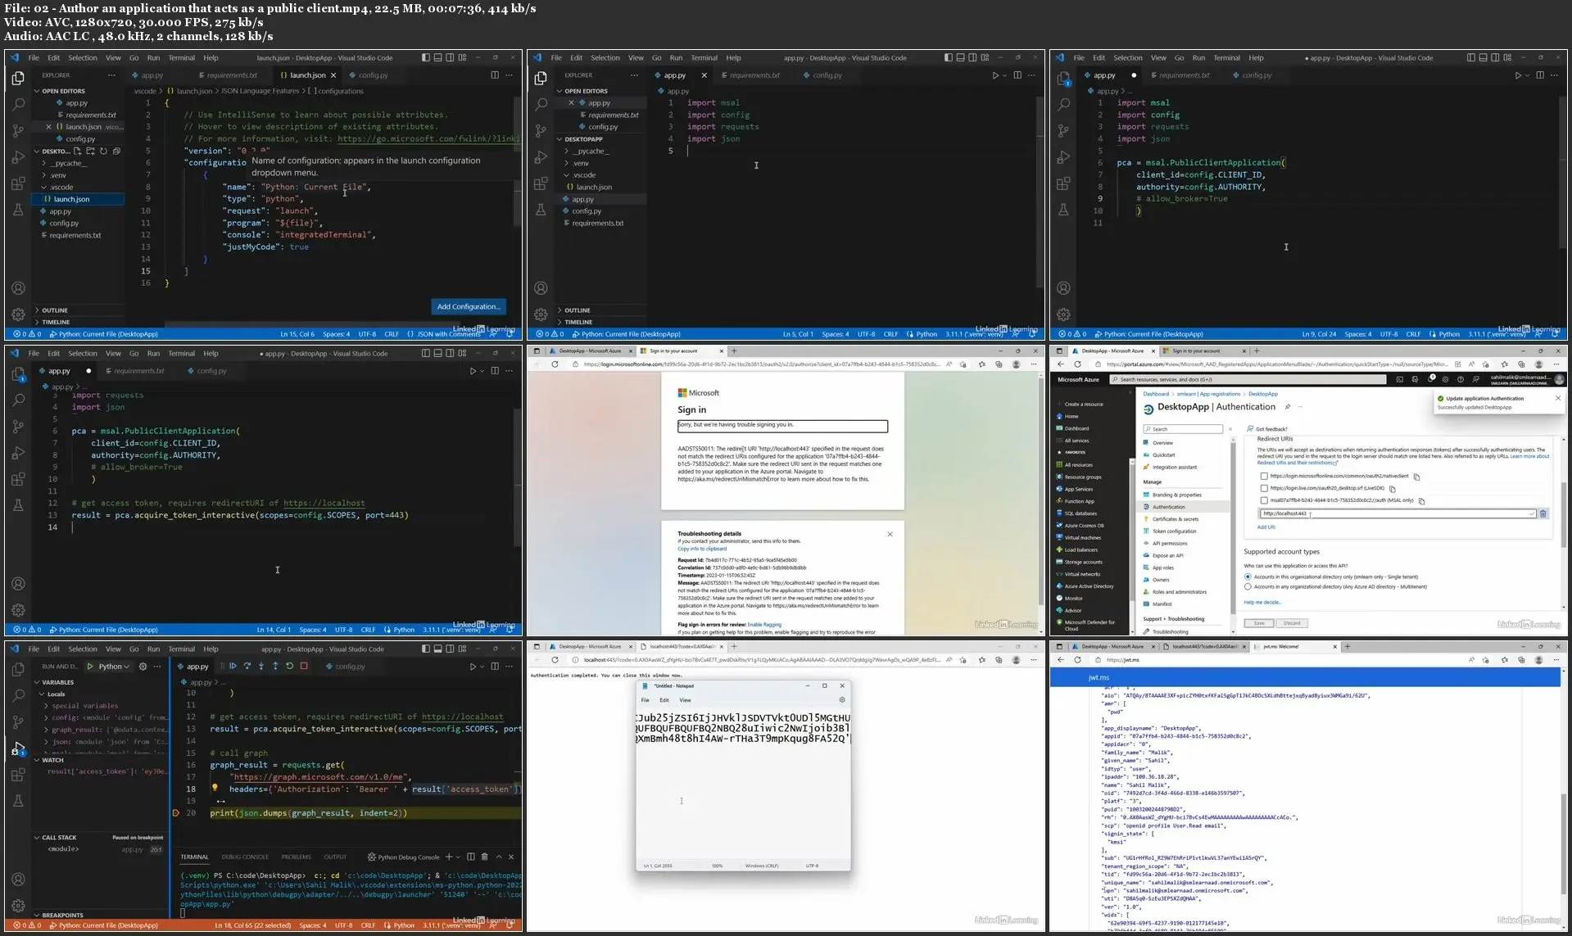
Task: Open the notifications bell in Azure portal header
Action: pos(1431,380)
